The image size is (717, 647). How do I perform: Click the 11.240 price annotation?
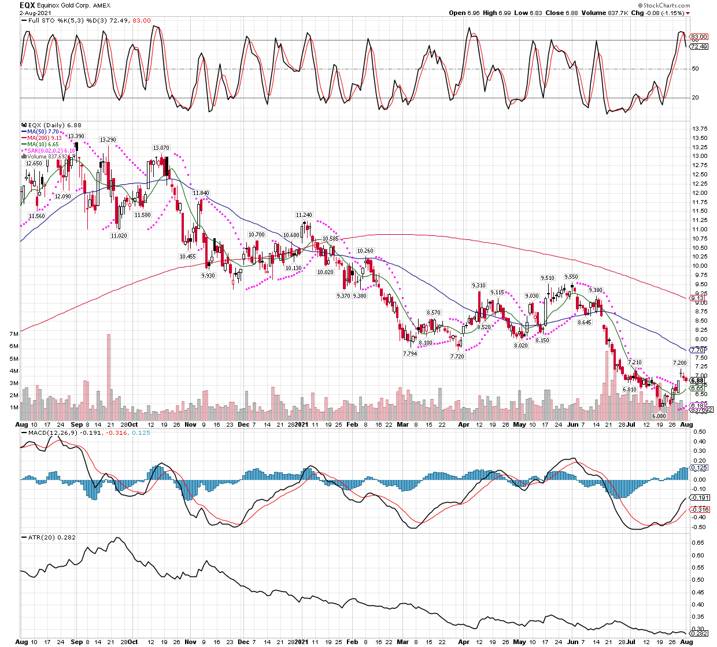[304, 215]
